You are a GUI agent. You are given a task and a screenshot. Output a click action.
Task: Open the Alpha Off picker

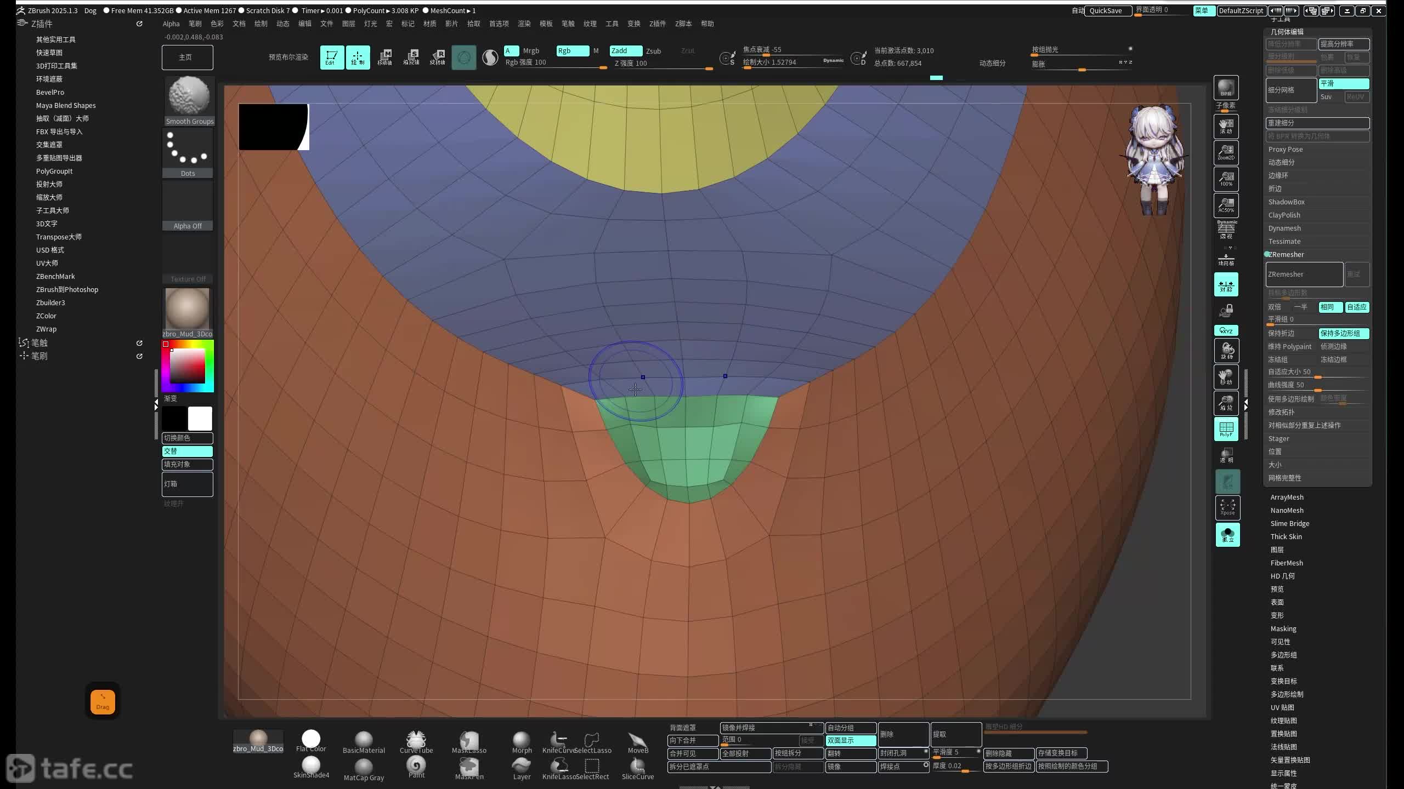click(x=188, y=205)
